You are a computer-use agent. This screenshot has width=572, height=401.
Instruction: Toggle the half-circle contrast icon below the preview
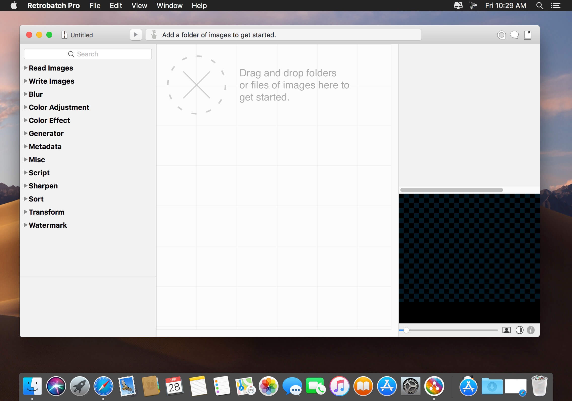(519, 330)
